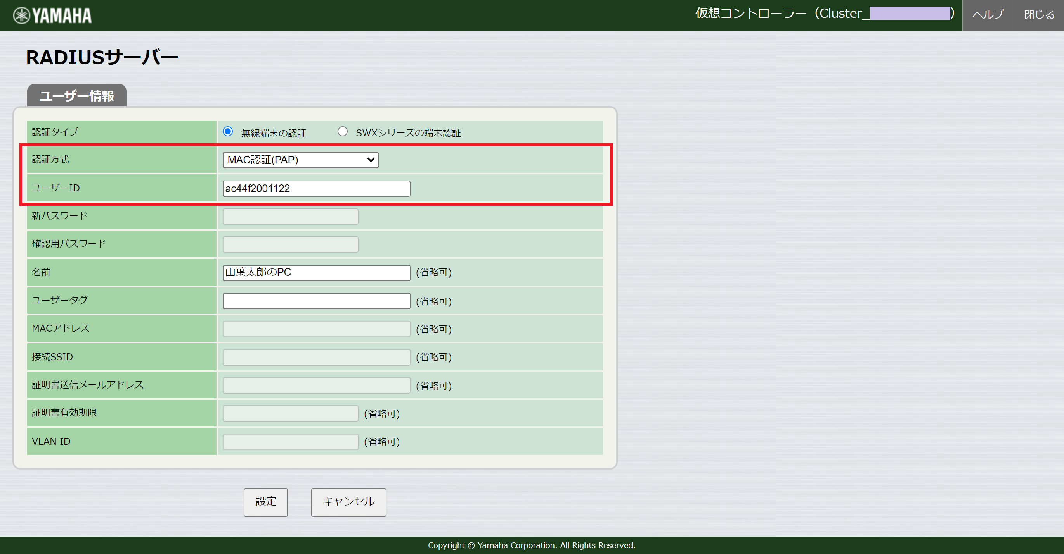1064x554 pixels.
Task: Select the SWXシリーズの端末認証 radio button
Action: click(x=343, y=131)
